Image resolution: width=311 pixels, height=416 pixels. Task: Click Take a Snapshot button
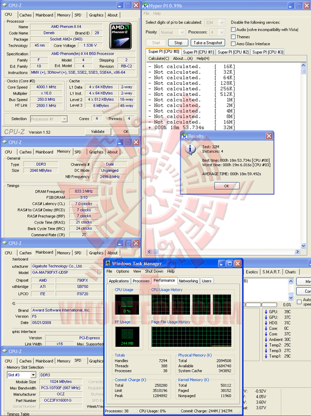coord(208,43)
